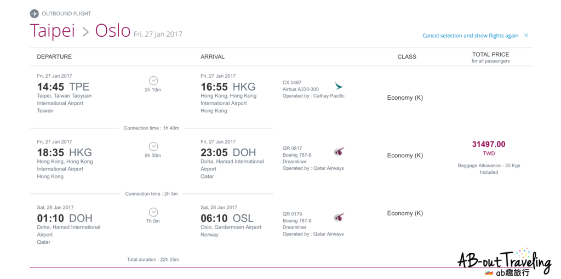Click the clock icon above 9h 30m duration

click(153, 146)
